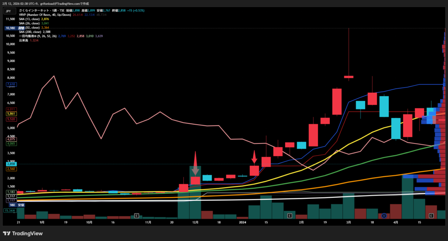This screenshot has width=448, height=241.
Task: Click the rightmost earnings E marker
Action: pyautogui.click(x=431, y=216)
